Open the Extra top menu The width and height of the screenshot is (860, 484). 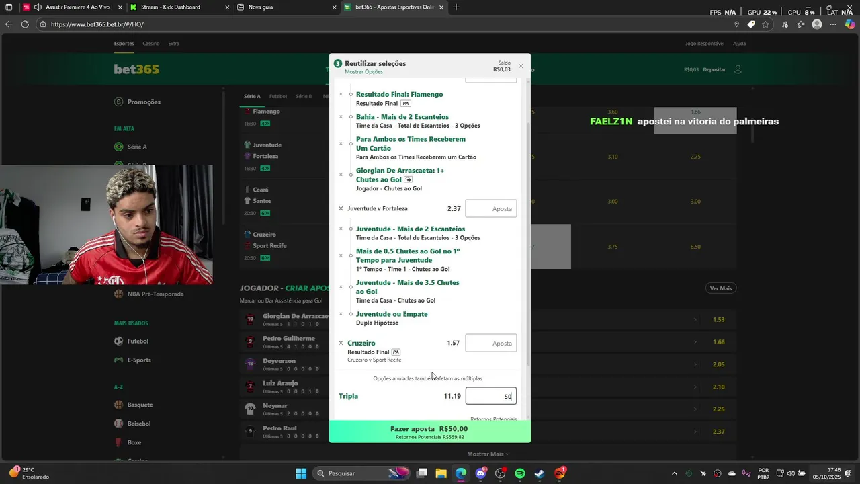click(173, 44)
